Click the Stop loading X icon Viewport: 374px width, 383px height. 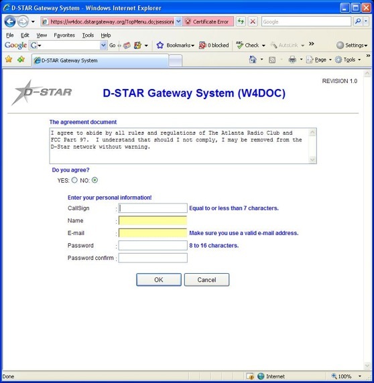point(253,21)
